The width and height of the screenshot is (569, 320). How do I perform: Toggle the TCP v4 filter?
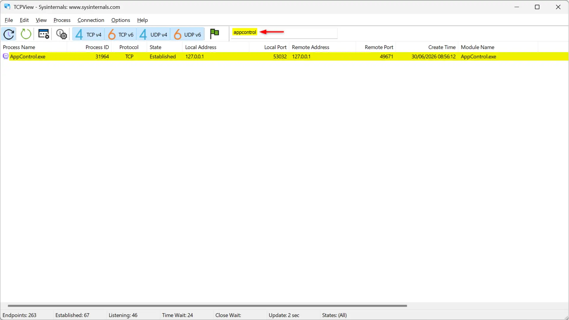click(x=88, y=34)
